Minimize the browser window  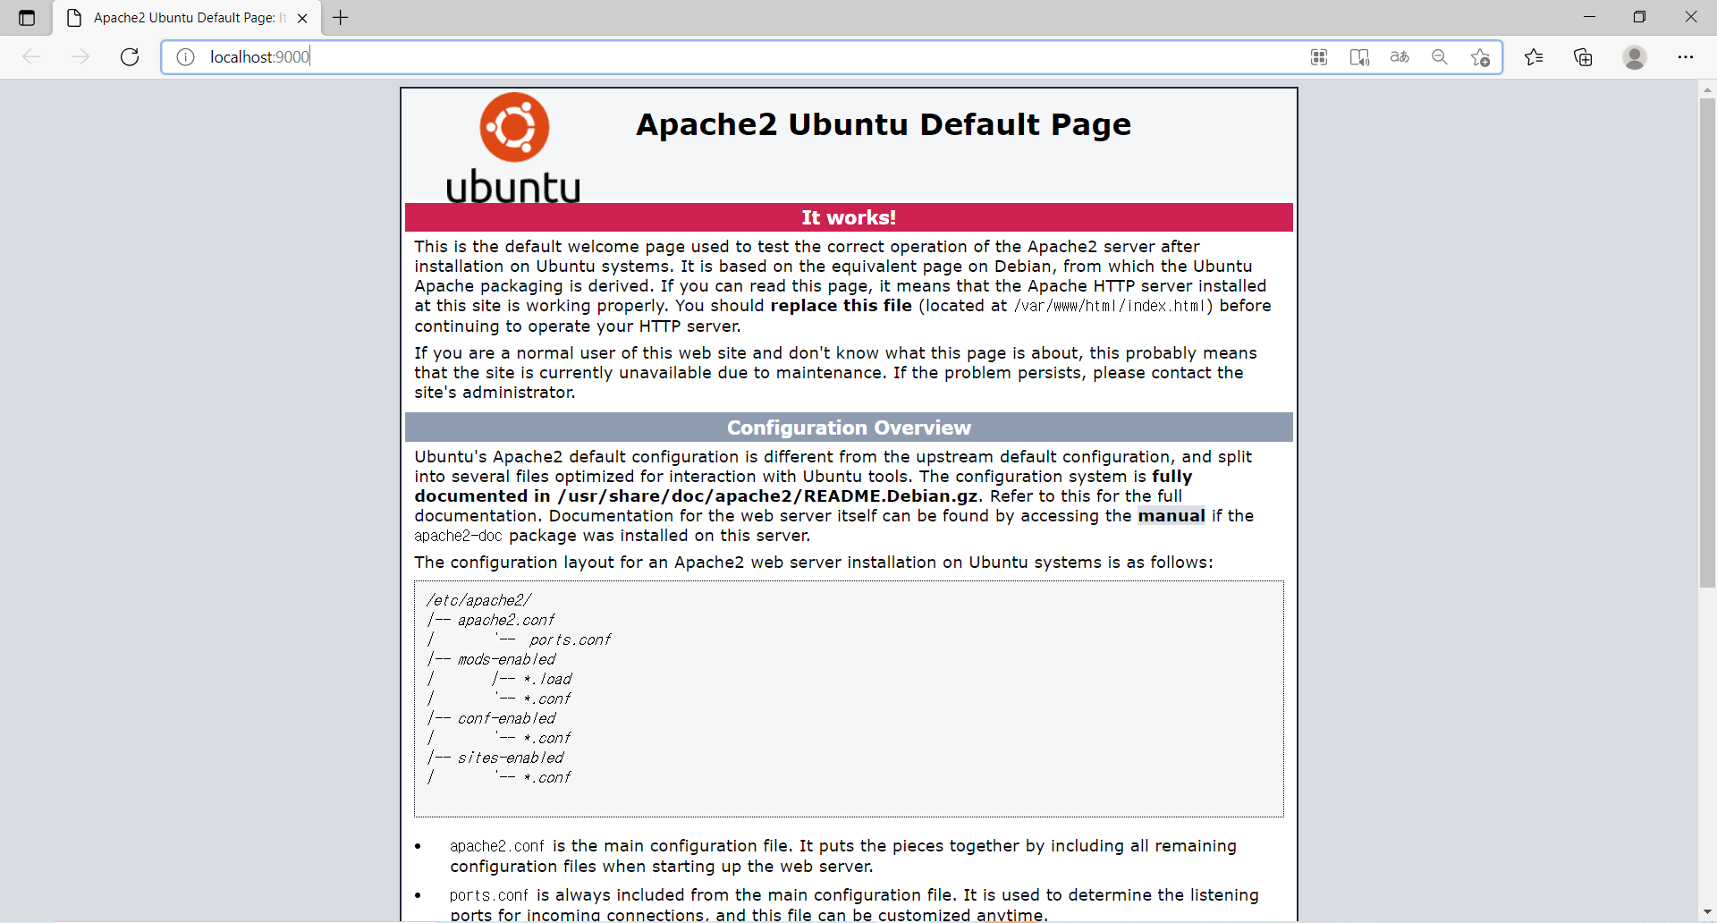pos(1589,17)
